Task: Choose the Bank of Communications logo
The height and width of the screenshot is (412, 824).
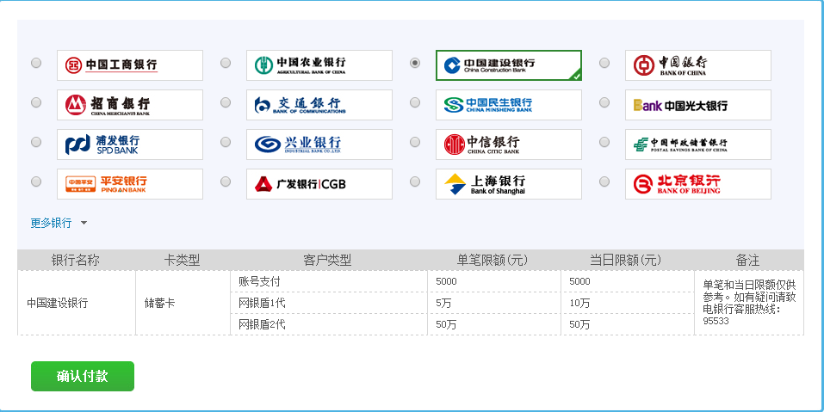Action: click(x=319, y=105)
